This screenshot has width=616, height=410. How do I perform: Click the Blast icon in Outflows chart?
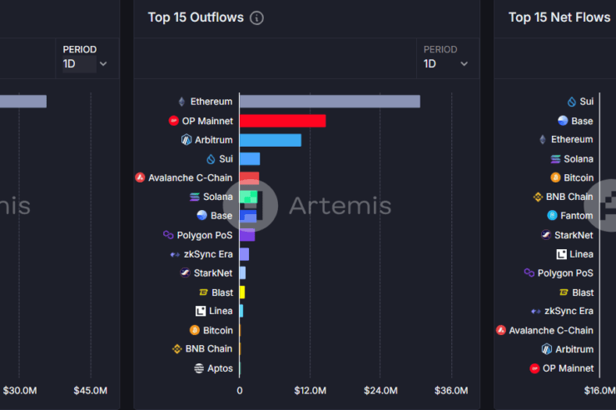point(203,292)
